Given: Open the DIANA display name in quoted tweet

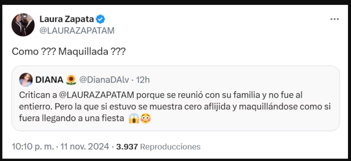Looking at the screenshot, I should [x=49, y=80].
